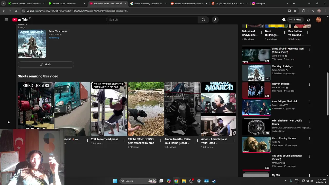
Task: Click the Alter Bridge - Blackbird thumbnail
Action: (256, 108)
